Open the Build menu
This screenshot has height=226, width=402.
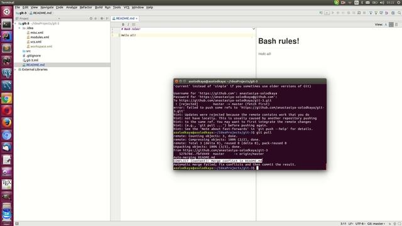tap(99, 8)
